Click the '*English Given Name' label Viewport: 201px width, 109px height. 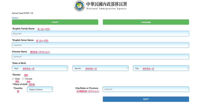point(23,40)
